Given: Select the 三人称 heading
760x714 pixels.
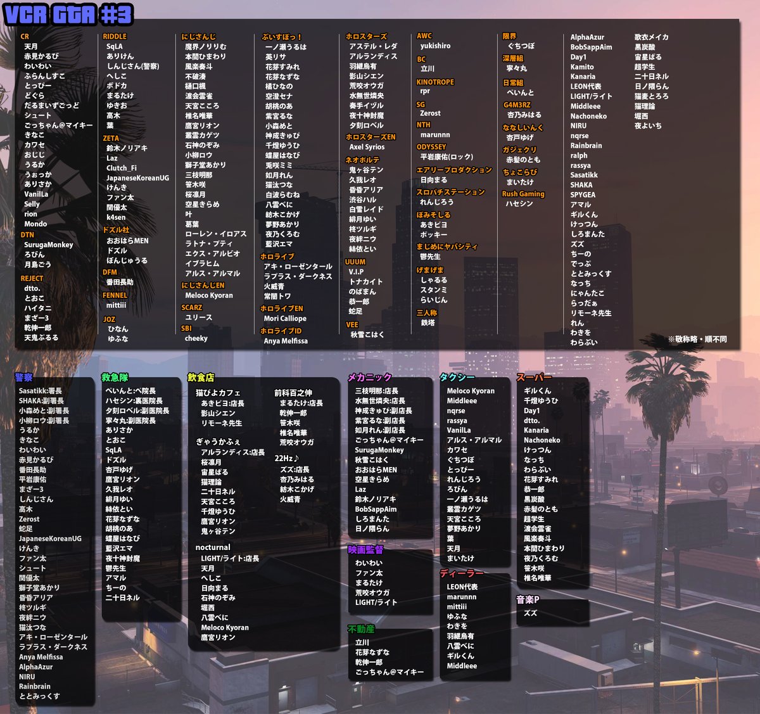Looking at the screenshot, I should coord(427,312).
